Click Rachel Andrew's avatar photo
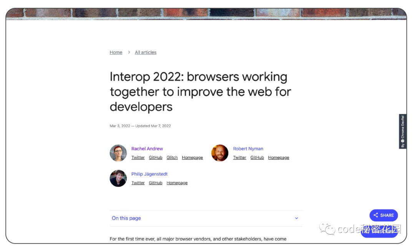 (x=118, y=153)
